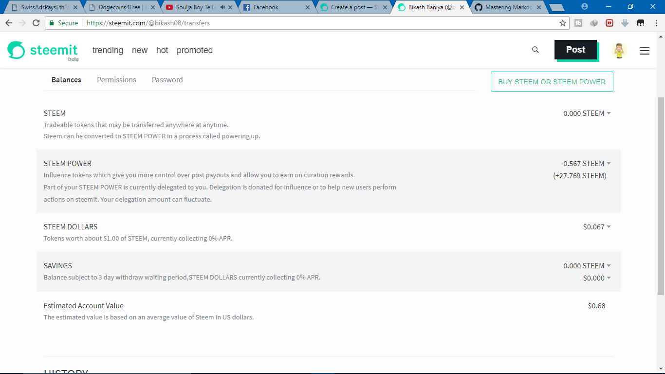This screenshot has width=665, height=374.
Task: Open the Chrome three-dot menu
Action: pos(656,23)
